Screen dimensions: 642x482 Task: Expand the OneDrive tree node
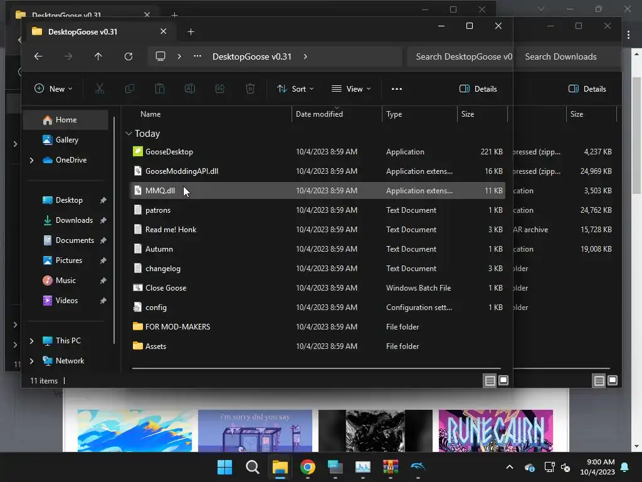(x=31, y=160)
